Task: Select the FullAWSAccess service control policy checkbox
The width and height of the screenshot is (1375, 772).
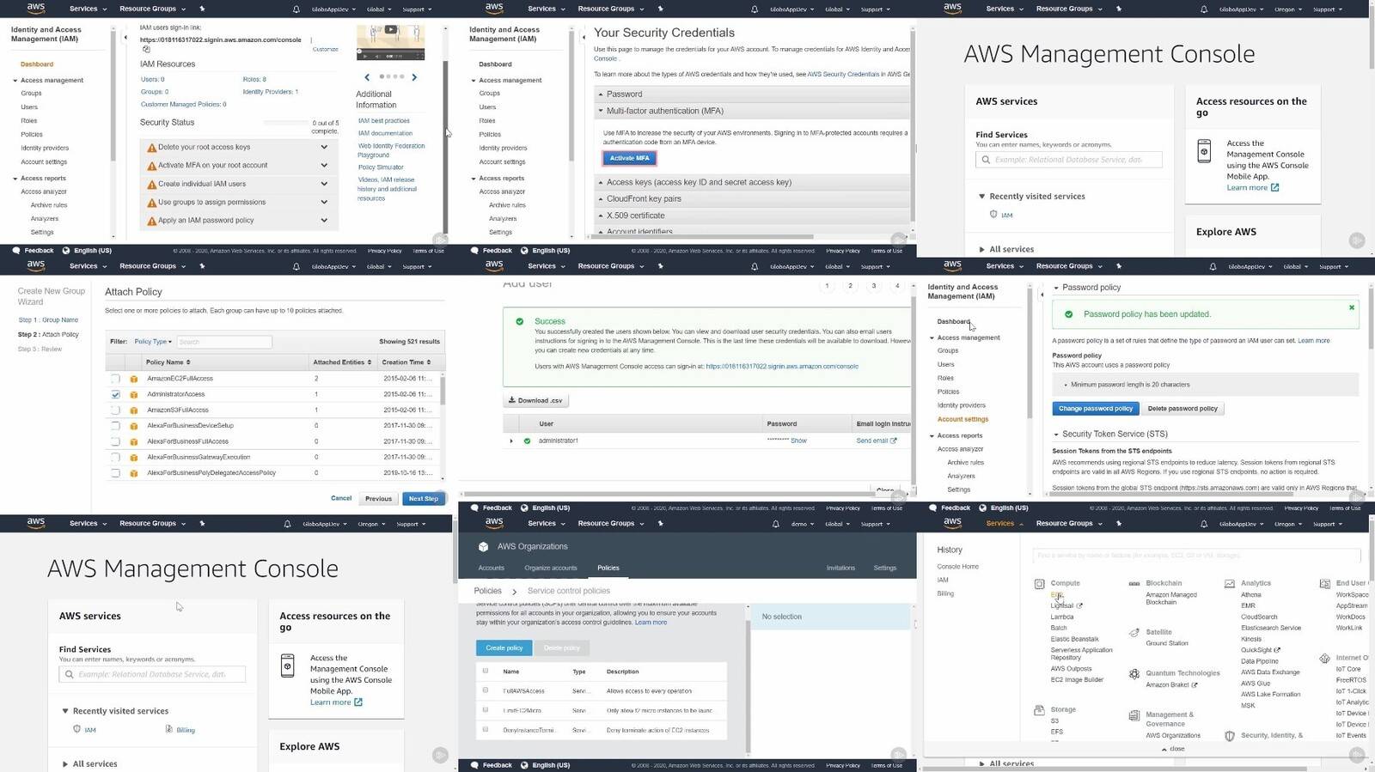Action: [486, 690]
